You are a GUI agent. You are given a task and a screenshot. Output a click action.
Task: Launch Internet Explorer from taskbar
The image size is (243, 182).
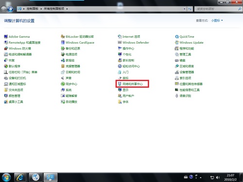pos(20,177)
